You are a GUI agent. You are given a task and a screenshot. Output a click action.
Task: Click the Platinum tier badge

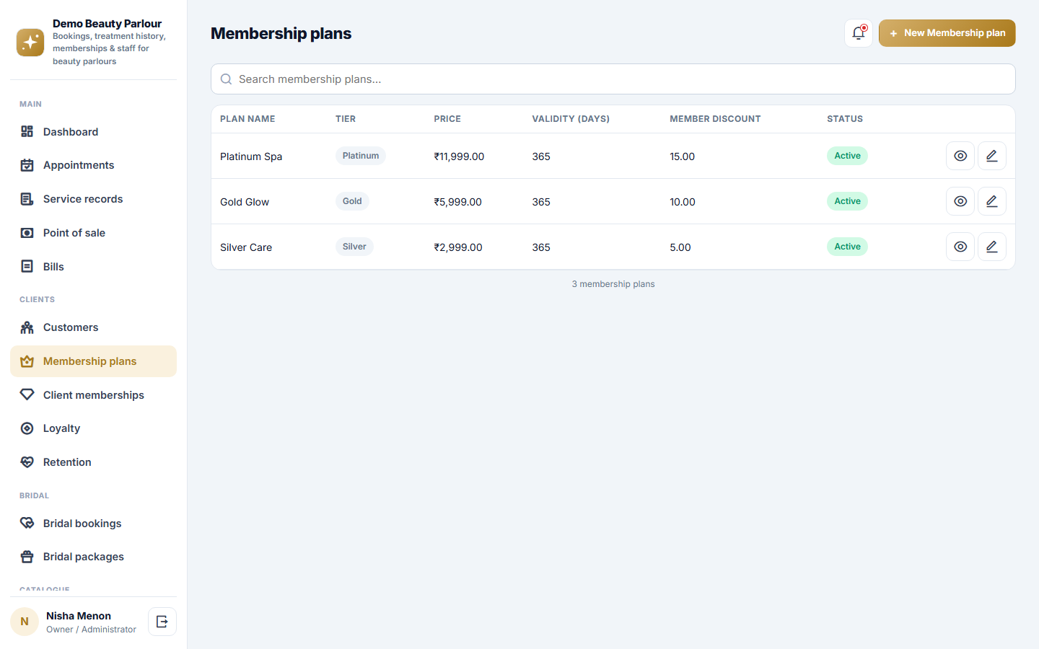[361, 156]
